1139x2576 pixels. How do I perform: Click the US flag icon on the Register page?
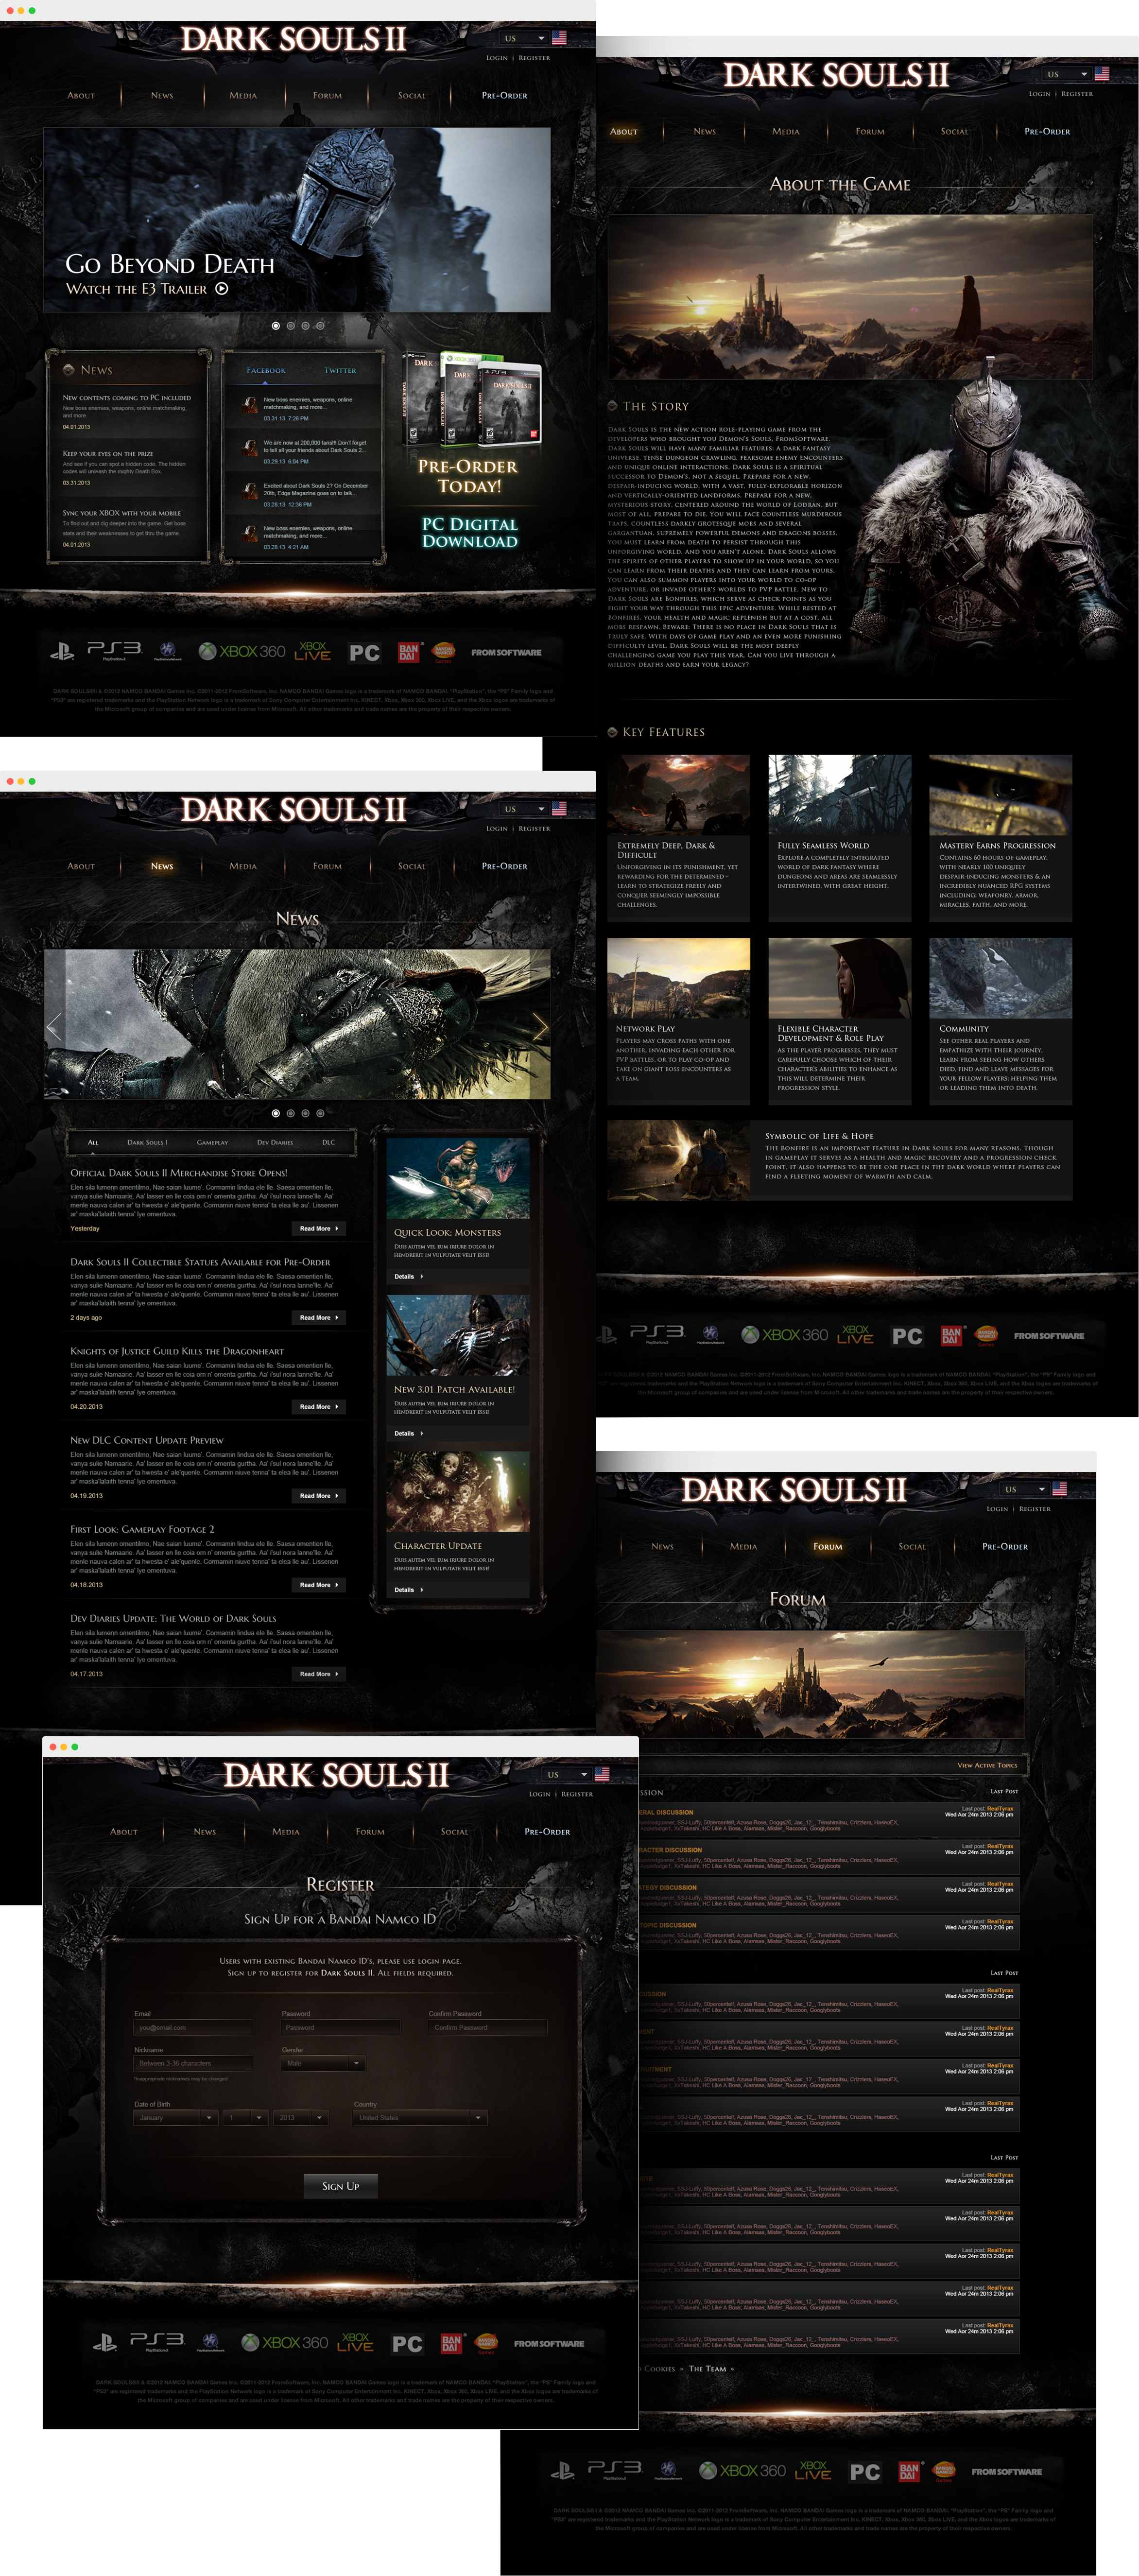coord(602,1774)
